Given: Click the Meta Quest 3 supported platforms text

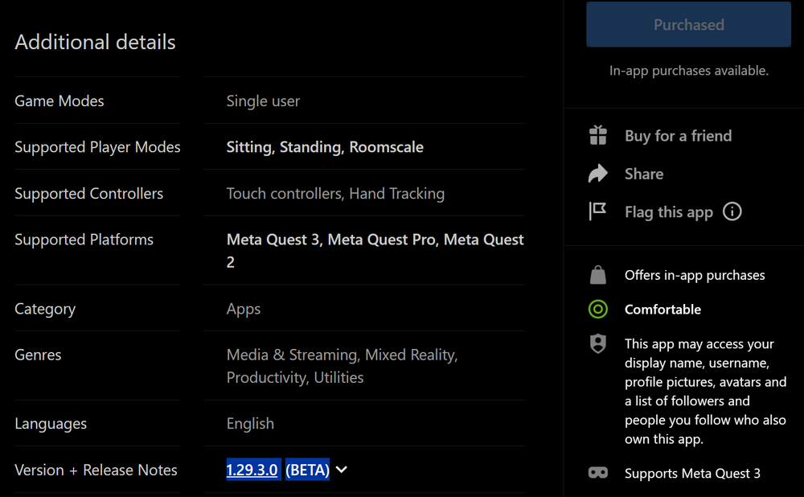Looking at the screenshot, I should tap(274, 240).
